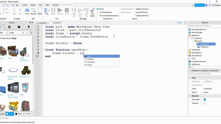Open the Toolbox creations lightbulb tab
Screen dimensions: 221x124
(x=29, y=27)
